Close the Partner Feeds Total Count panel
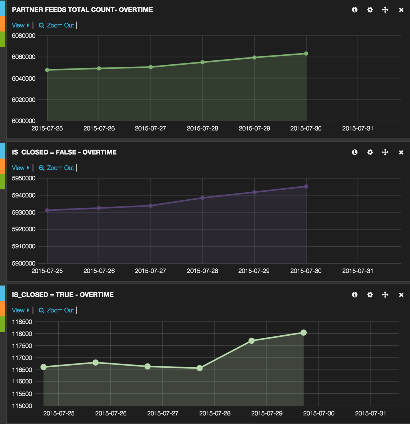410x424 pixels. [x=401, y=10]
